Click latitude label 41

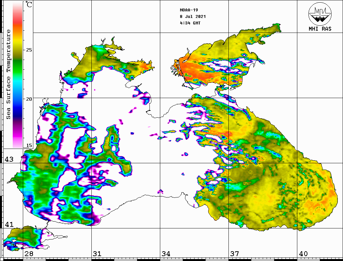point(9,225)
